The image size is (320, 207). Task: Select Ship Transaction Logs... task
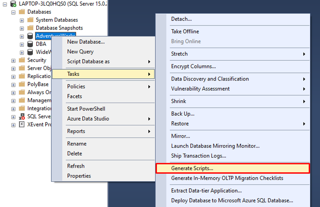point(233,156)
